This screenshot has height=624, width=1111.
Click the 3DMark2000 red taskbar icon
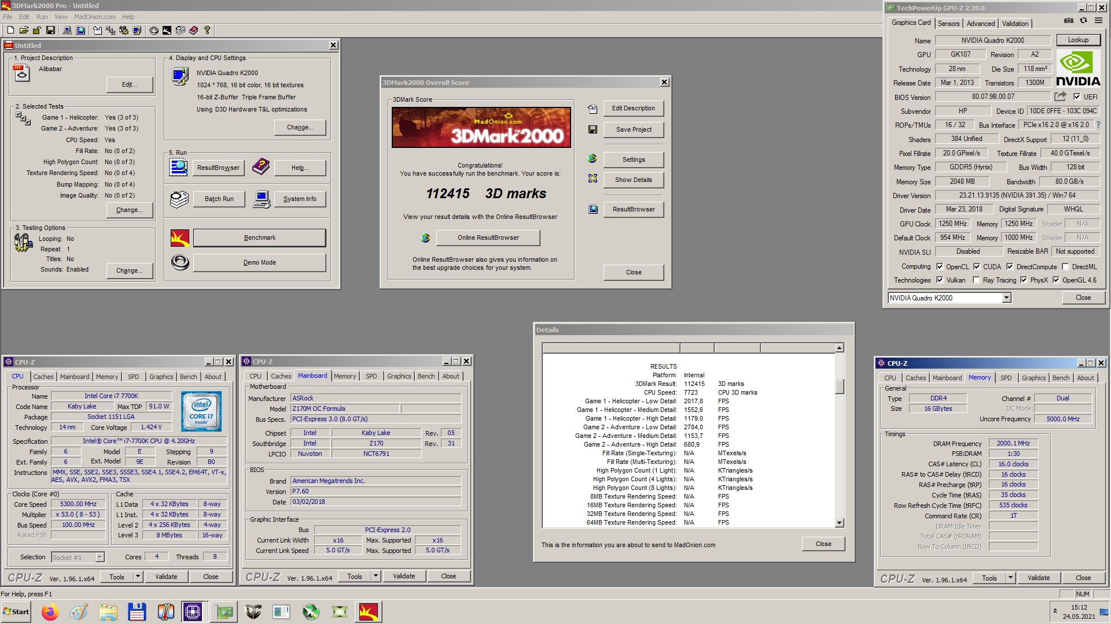[369, 611]
